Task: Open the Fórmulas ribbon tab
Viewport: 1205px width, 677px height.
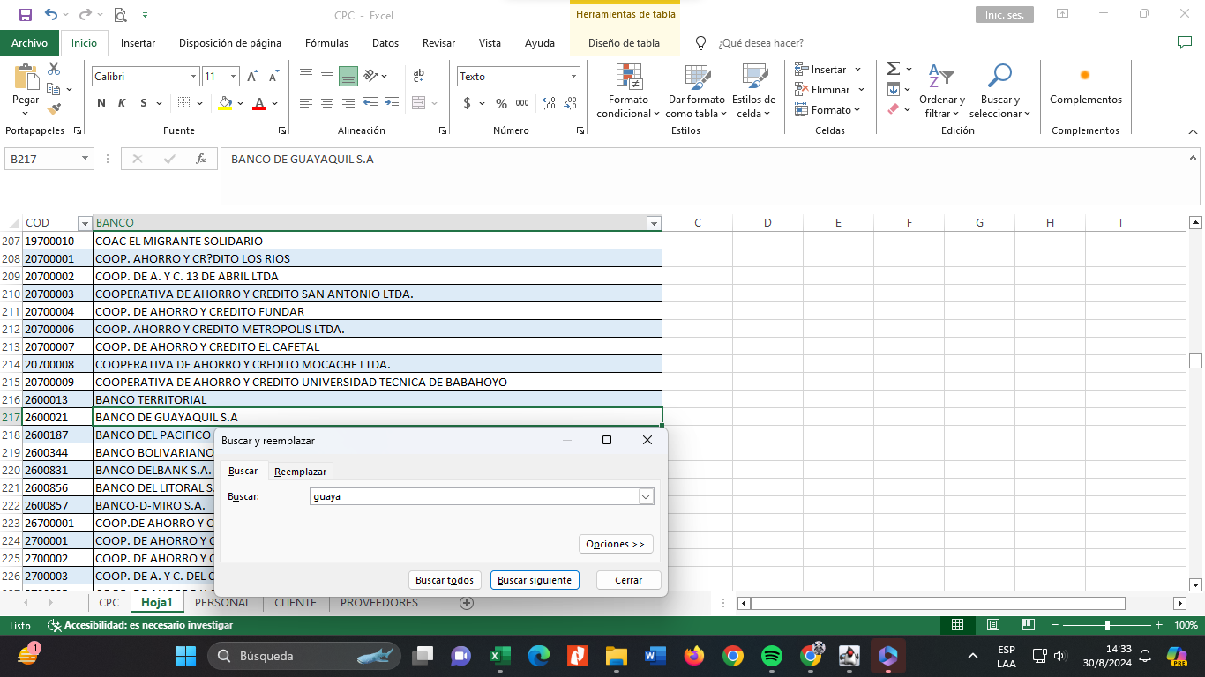Action: coord(326,43)
